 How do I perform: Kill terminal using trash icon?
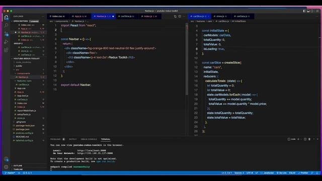click(x=309, y=139)
